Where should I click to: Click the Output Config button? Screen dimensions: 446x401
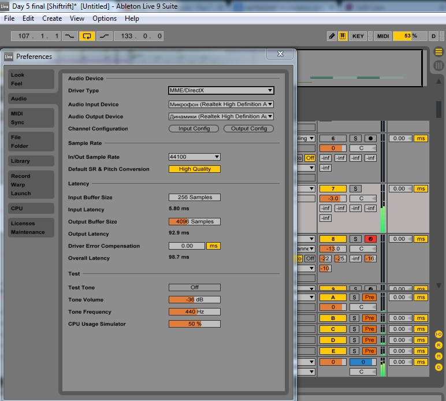[x=248, y=129]
